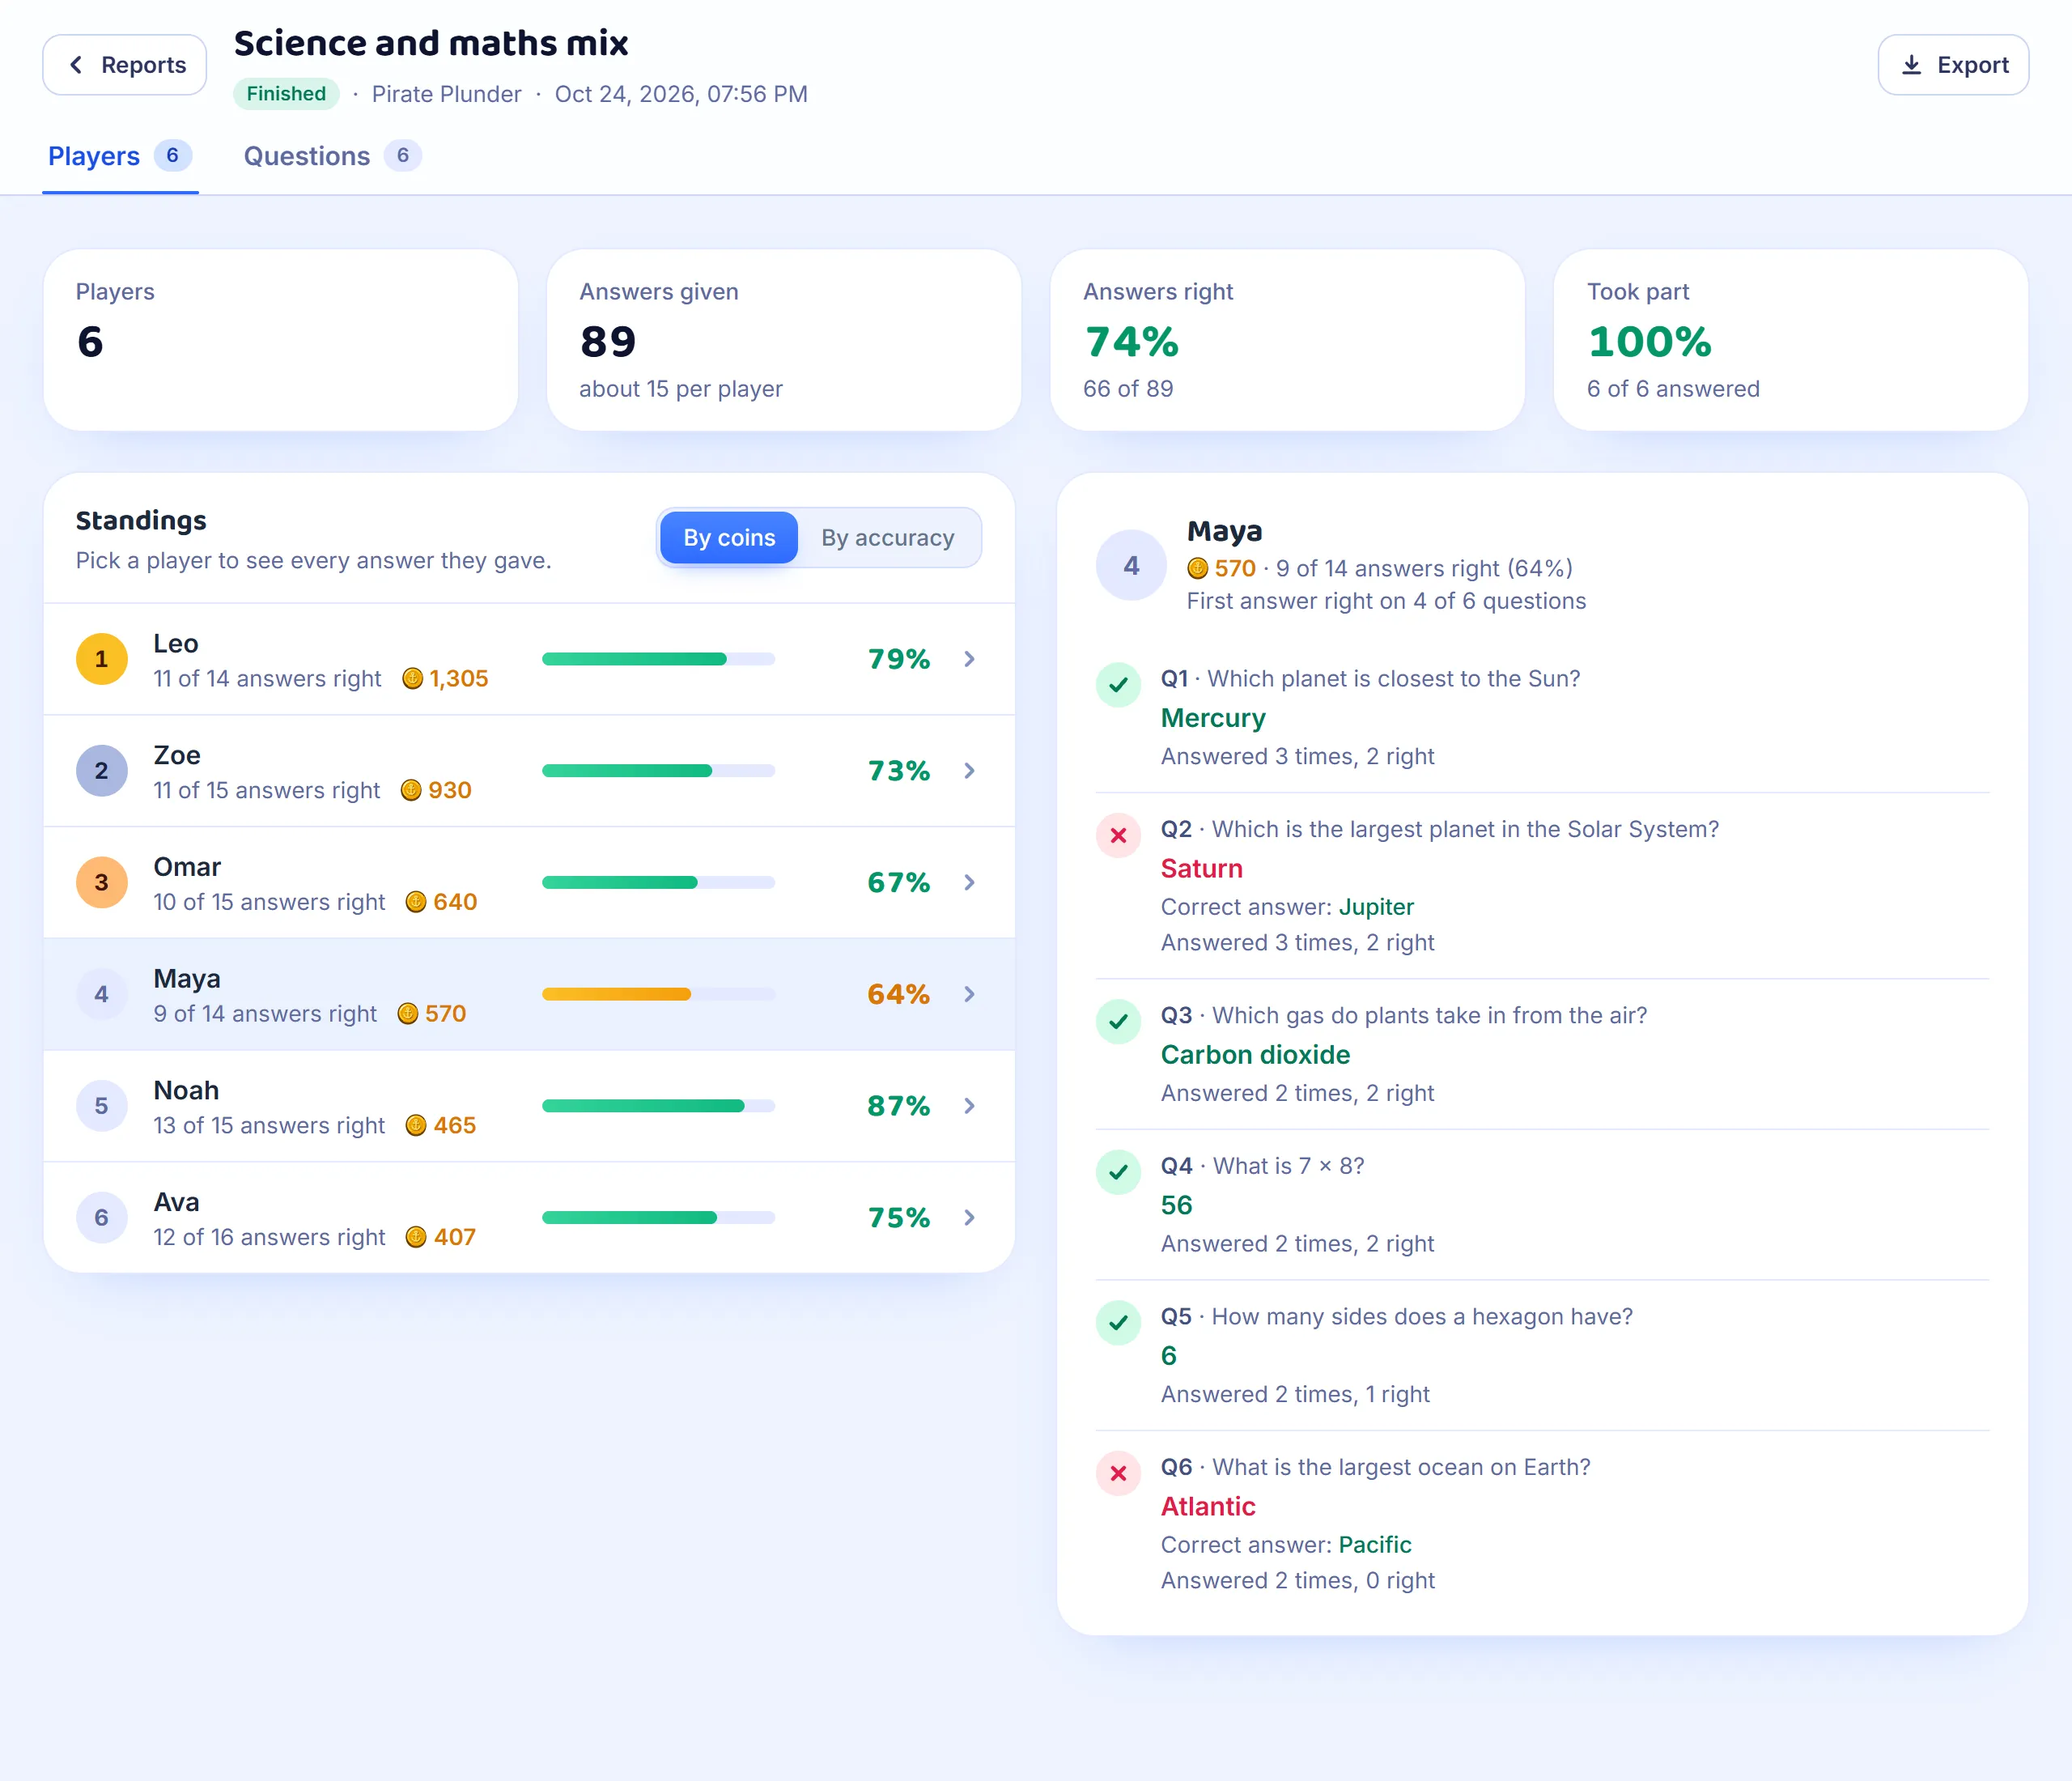
Task: Click the green checkmark icon for Q5
Action: pyautogui.click(x=1119, y=1324)
